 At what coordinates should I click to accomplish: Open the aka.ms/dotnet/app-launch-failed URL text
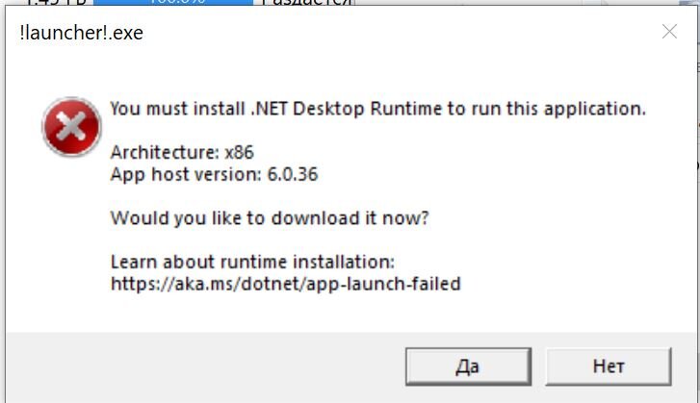[285, 284]
